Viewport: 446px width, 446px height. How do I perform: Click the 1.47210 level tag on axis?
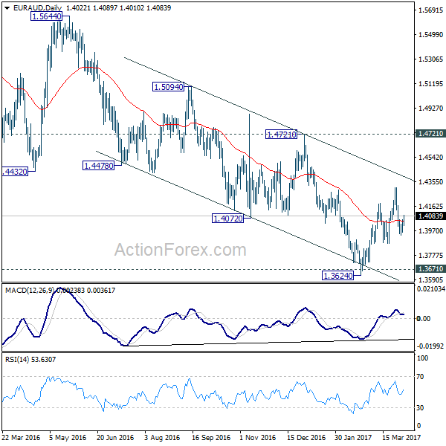430,134
